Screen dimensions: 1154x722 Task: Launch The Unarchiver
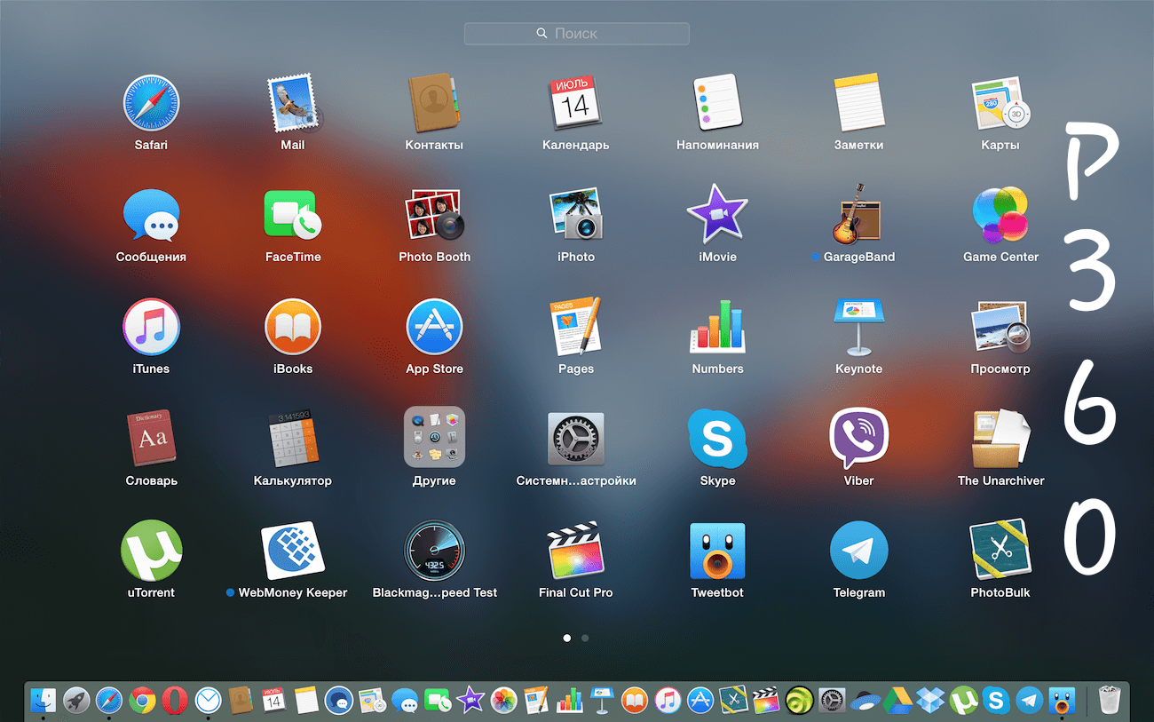click(1000, 437)
